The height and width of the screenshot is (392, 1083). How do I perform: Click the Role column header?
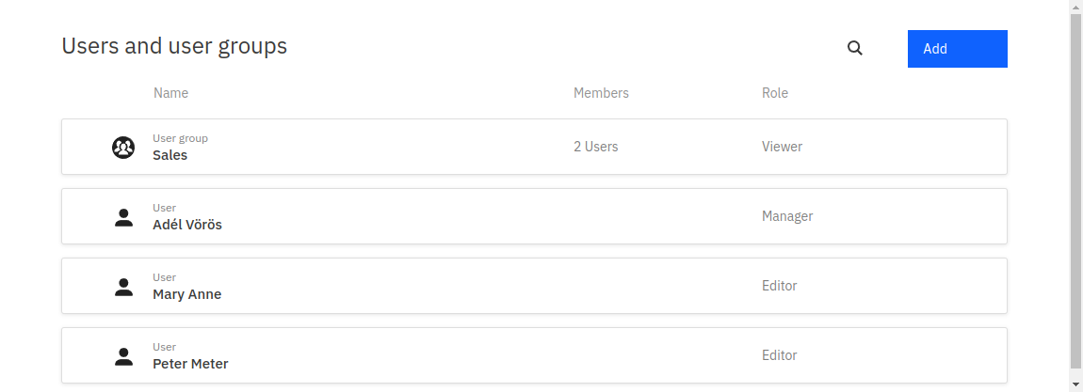pyautogui.click(x=774, y=93)
